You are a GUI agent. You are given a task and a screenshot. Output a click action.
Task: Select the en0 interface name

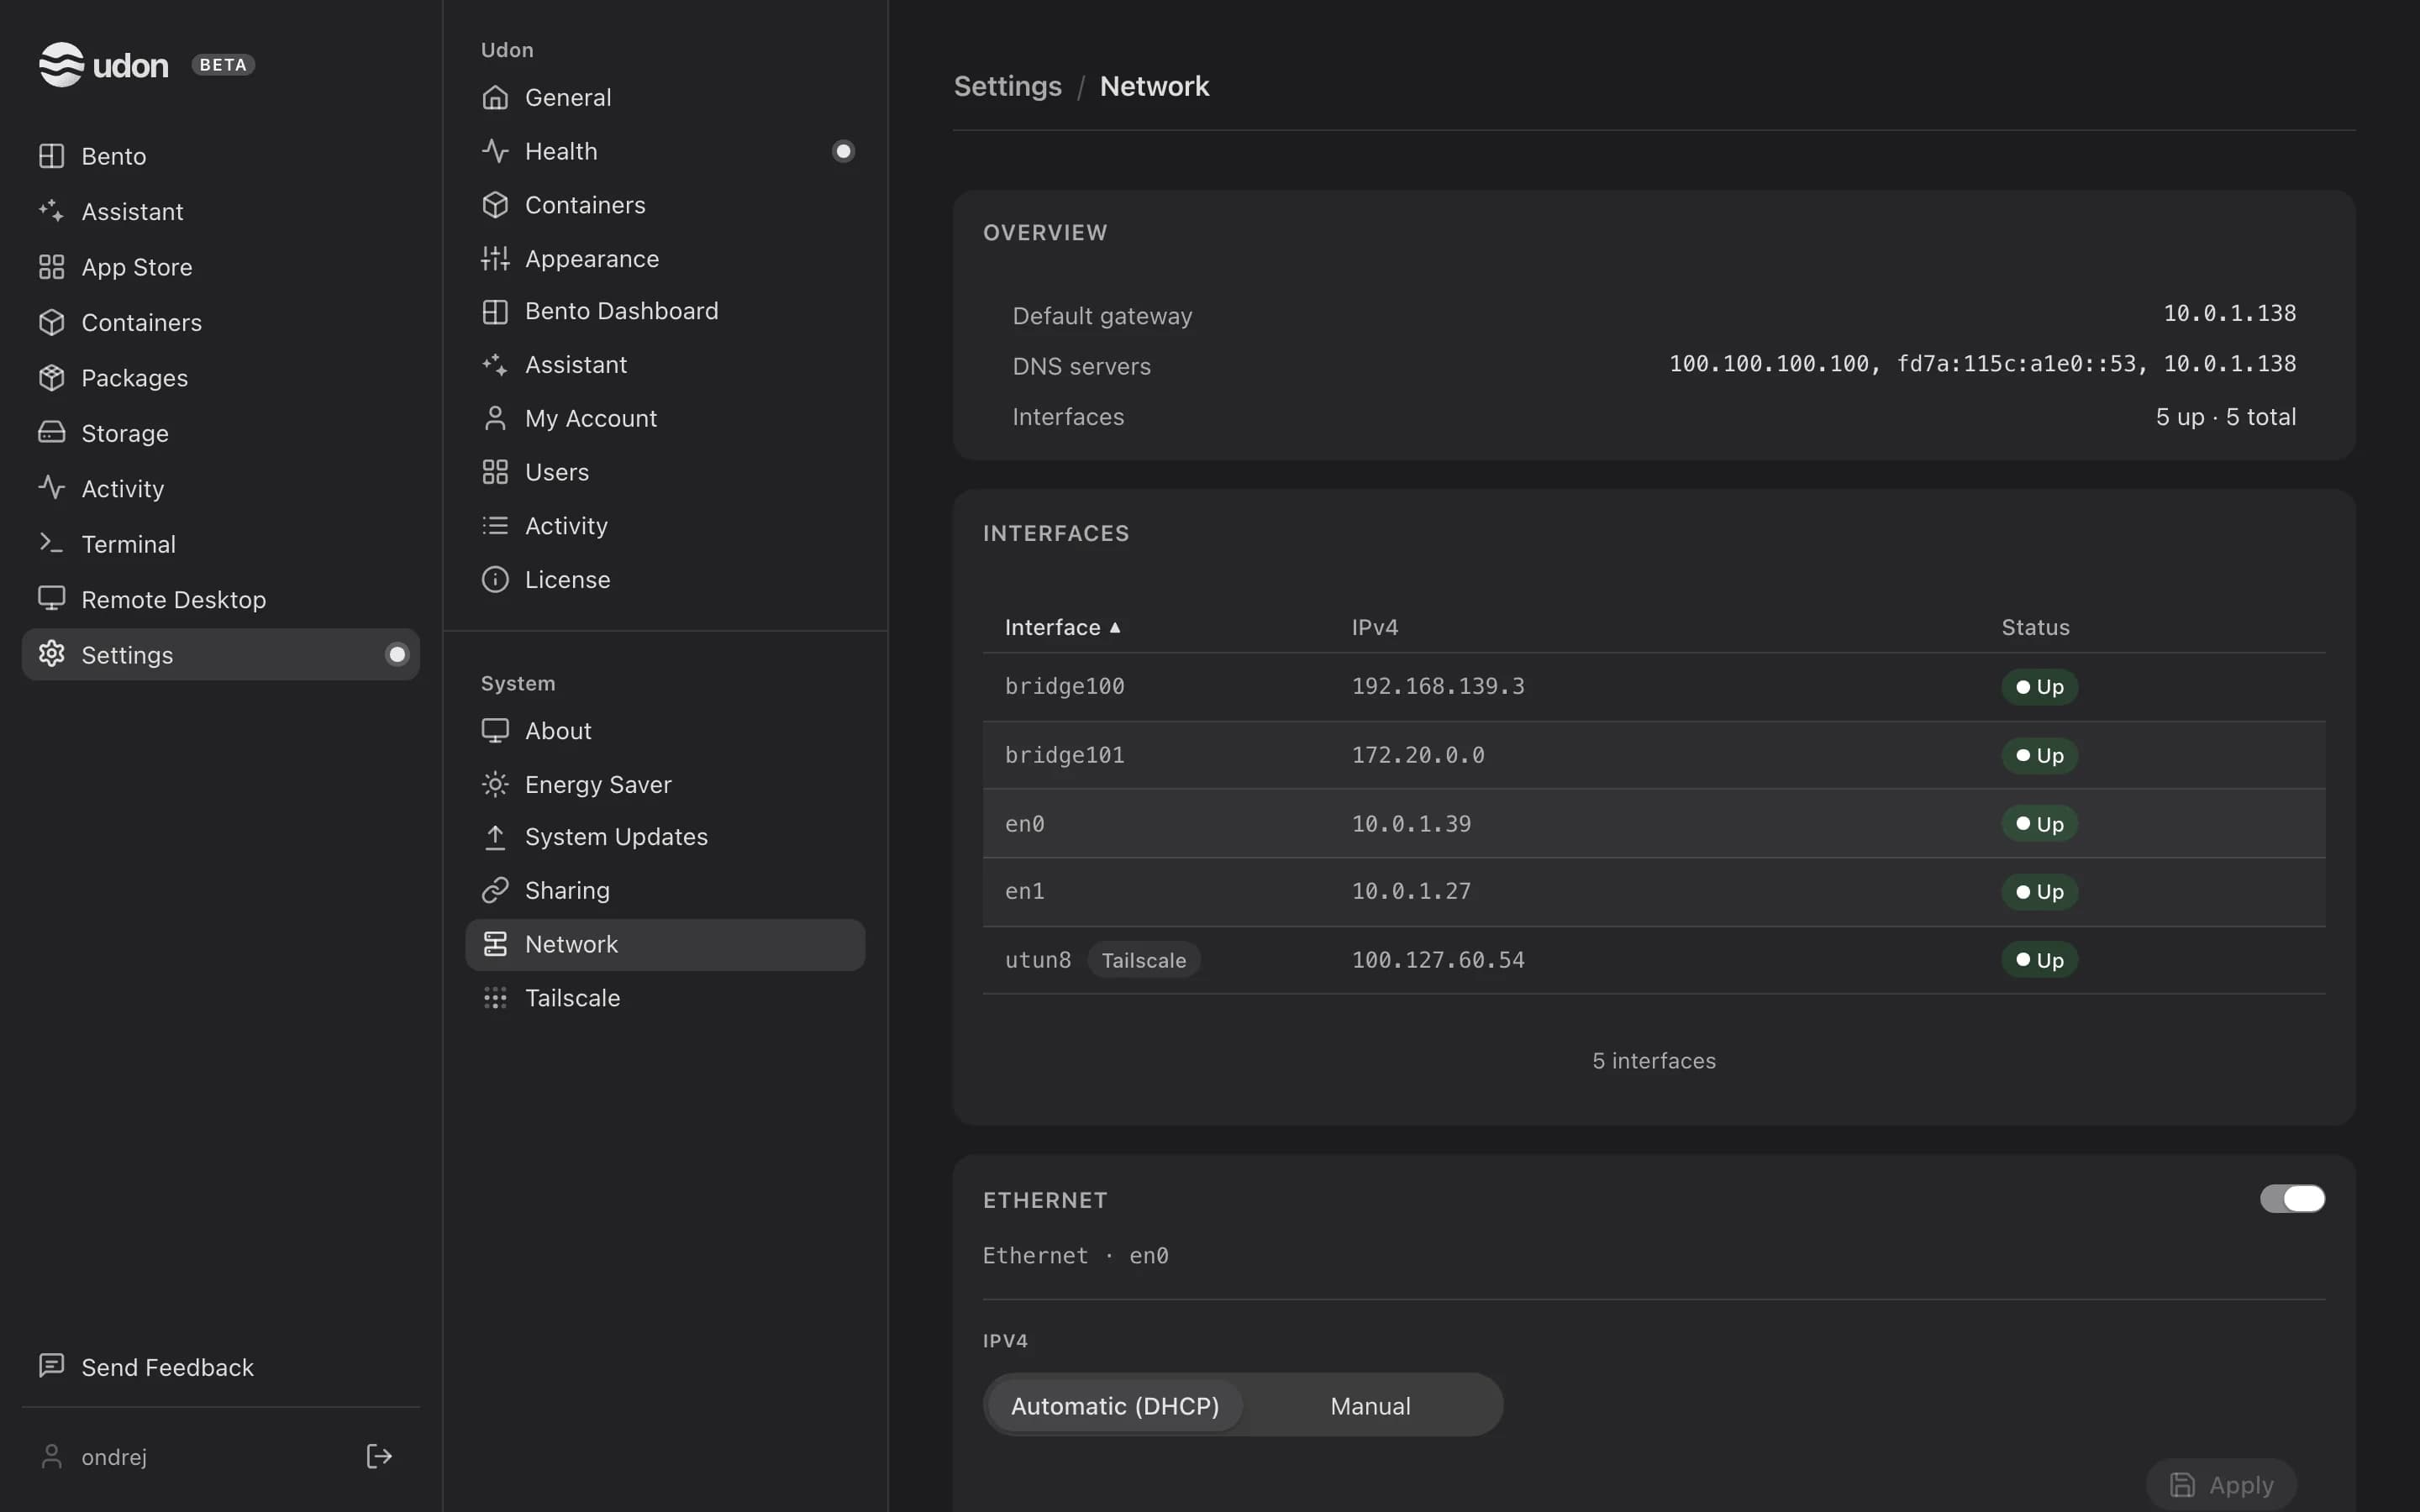click(x=1025, y=824)
